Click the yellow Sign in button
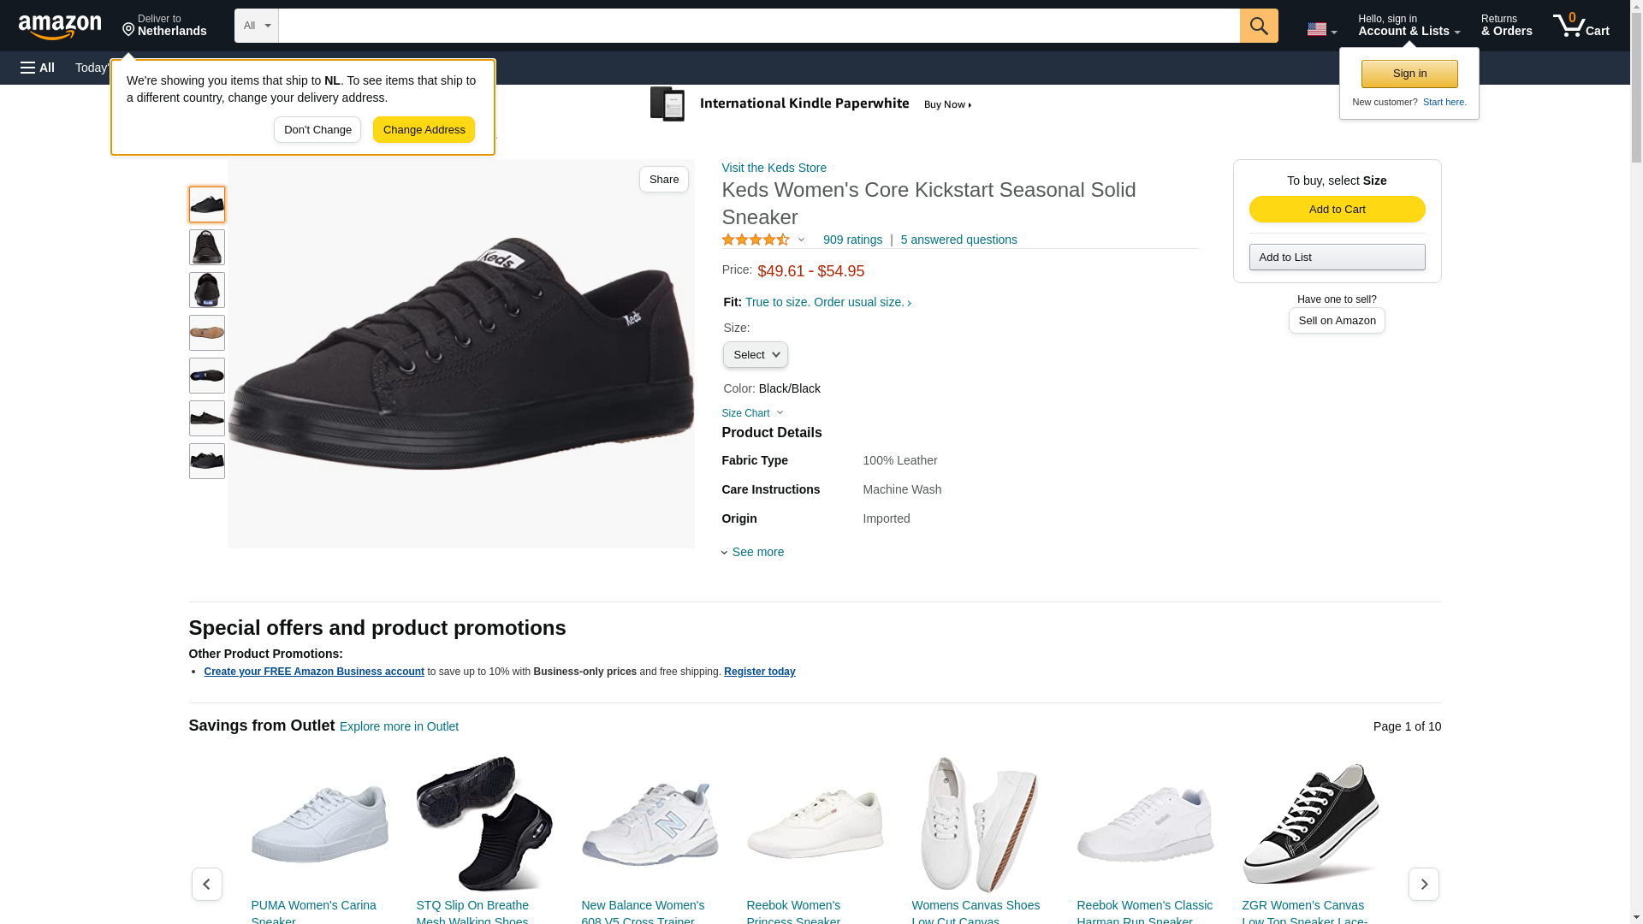The height and width of the screenshot is (924, 1643). (1409, 74)
